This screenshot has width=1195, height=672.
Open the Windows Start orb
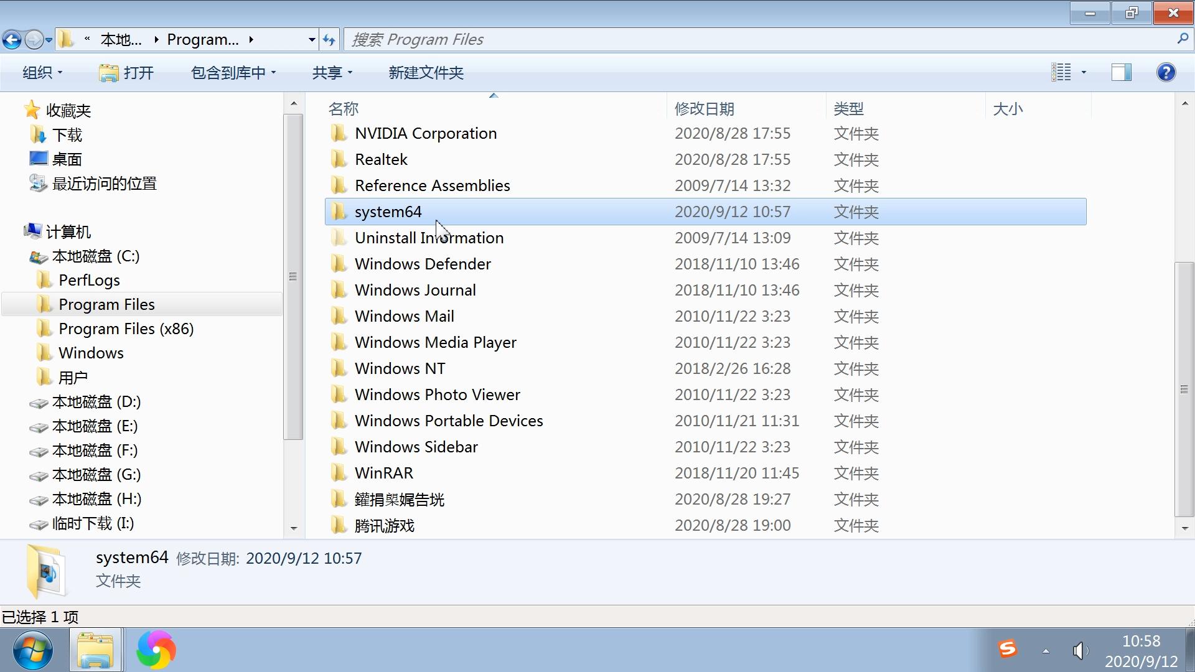pos(32,650)
